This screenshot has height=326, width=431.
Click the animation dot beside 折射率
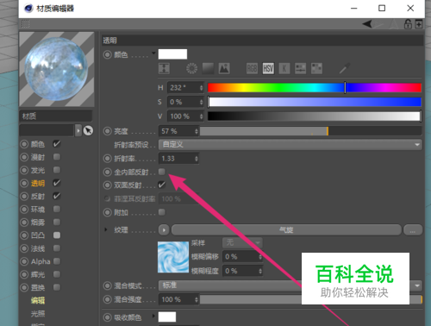(x=107, y=159)
